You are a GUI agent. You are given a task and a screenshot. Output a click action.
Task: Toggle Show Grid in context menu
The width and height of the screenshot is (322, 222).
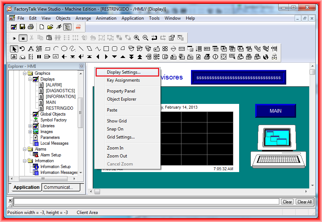pos(117,121)
